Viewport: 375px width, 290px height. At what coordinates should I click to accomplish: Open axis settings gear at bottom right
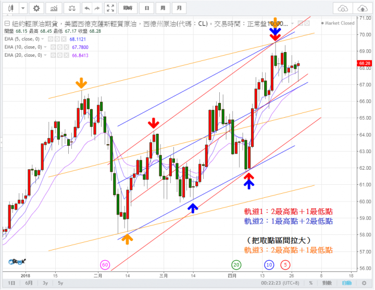(x=364, y=283)
